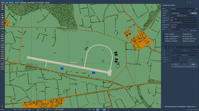The height and width of the screenshot is (111, 199).
Task: Open the second tab icon beside Route
Action: pos(167,47)
